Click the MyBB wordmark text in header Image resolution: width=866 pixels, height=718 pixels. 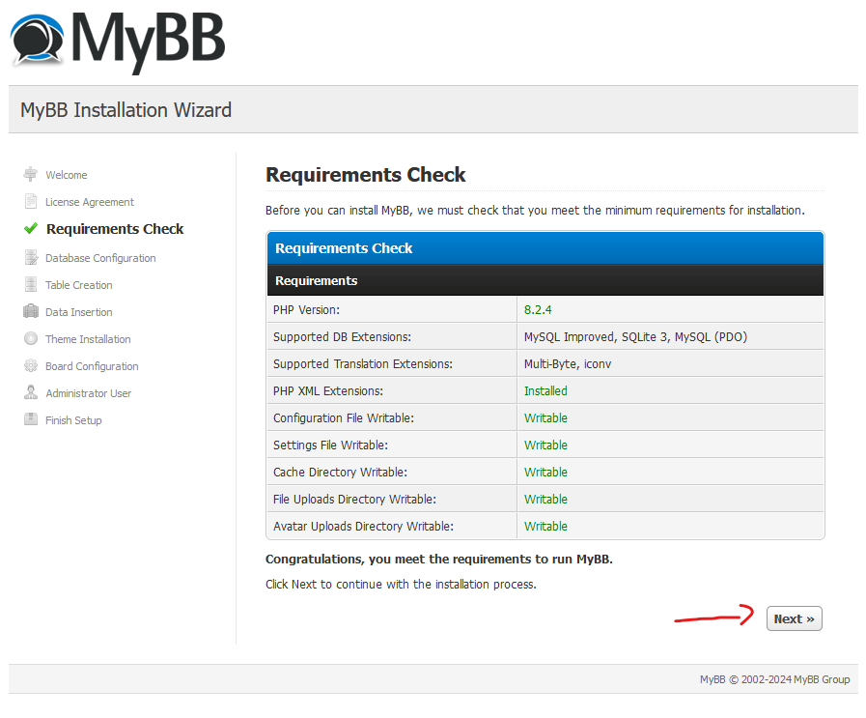click(x=148, y=42)
